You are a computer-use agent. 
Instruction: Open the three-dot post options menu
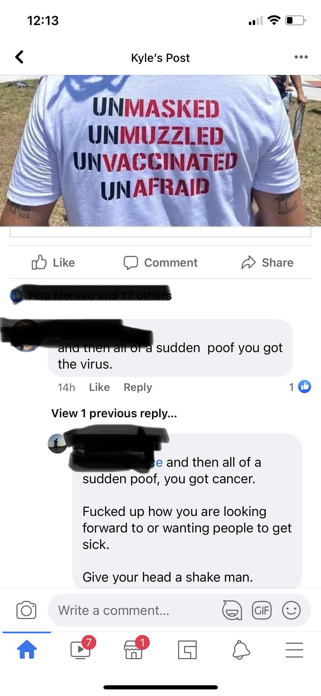(301, 57)
